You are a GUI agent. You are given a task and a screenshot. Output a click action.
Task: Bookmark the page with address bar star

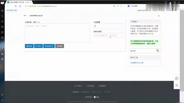click(x=26, y=6)
